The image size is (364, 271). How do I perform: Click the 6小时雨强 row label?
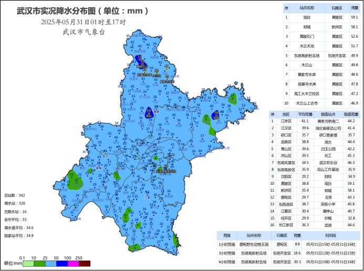(x=227, y=261)
